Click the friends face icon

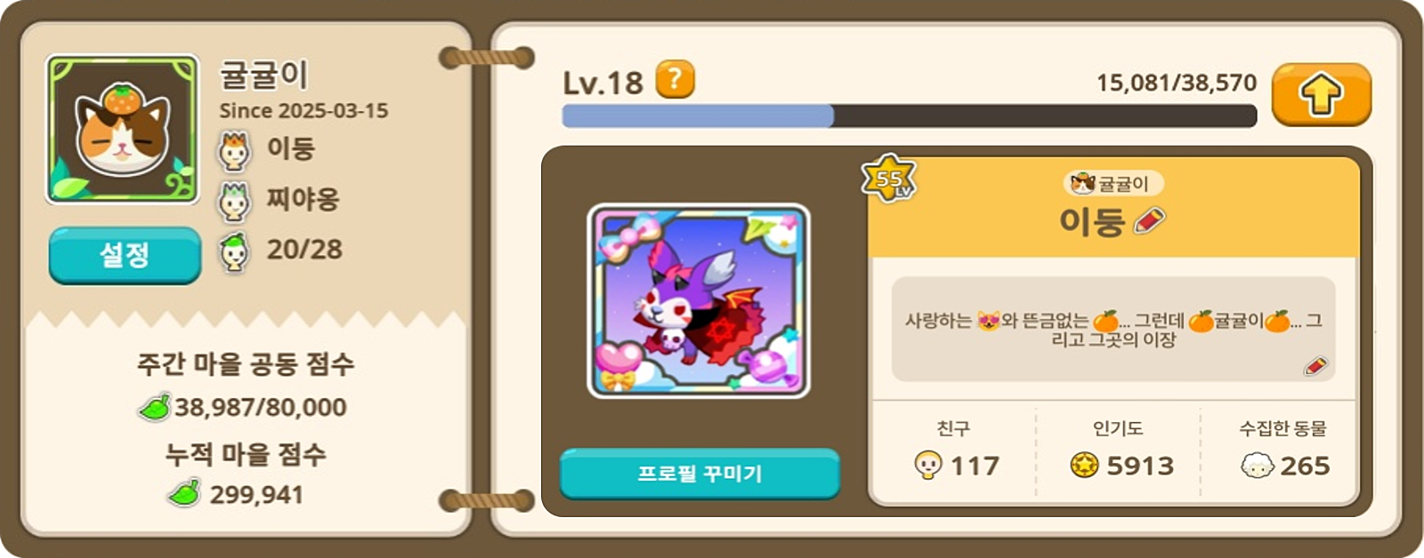pos(928,465)
